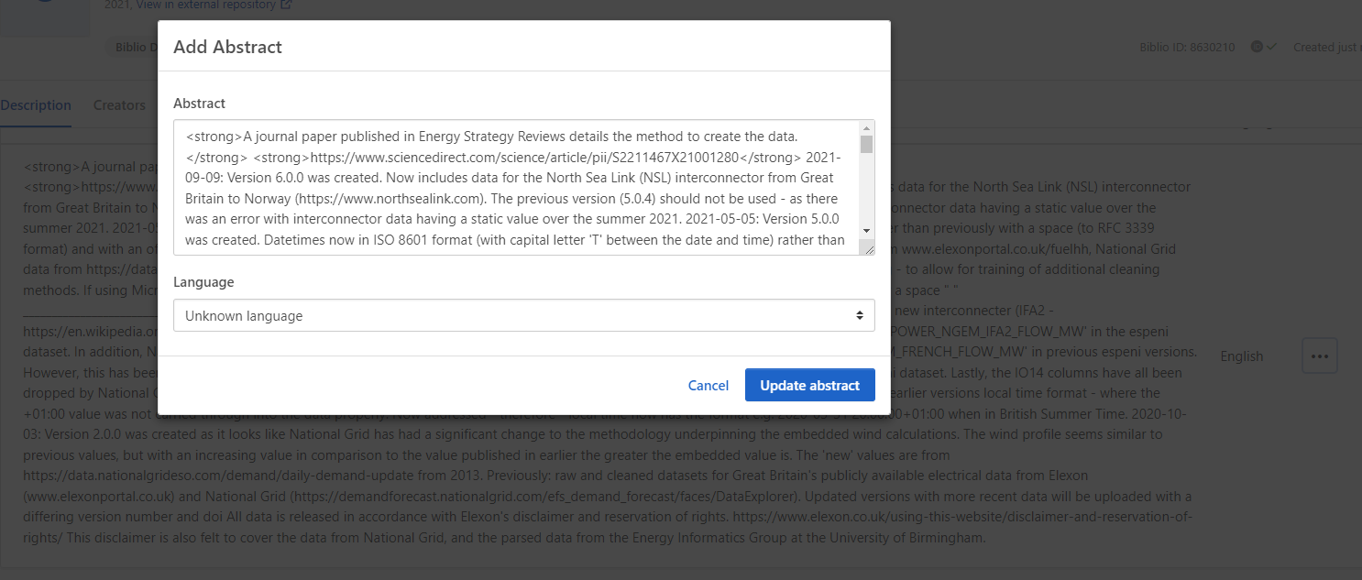Open the Language dropdown showing Unknown language
The image size is (1362, 580).
[x=524, y=315]
